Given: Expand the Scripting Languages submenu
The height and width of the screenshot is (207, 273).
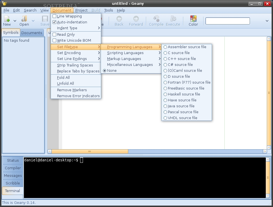Looking at the screenshot, I should pos(131,53).
